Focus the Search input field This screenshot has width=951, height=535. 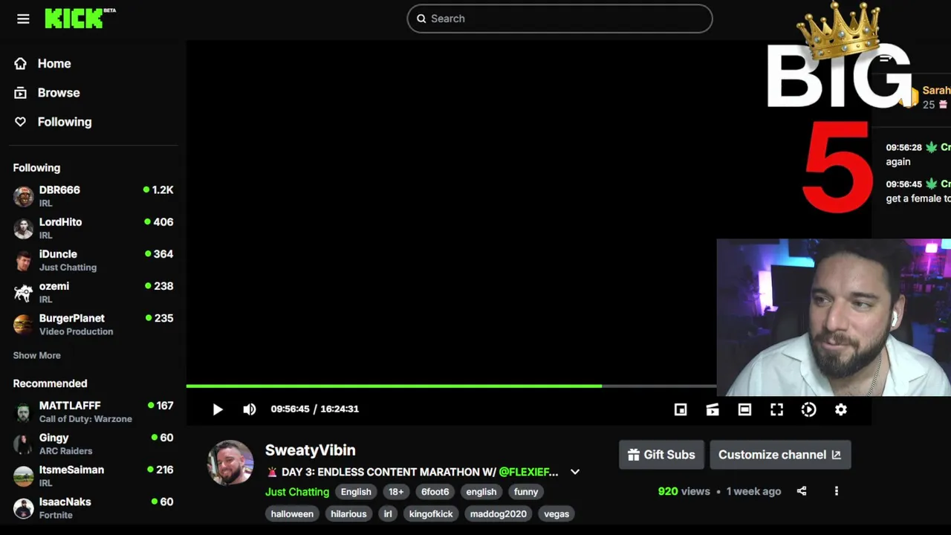559,19
